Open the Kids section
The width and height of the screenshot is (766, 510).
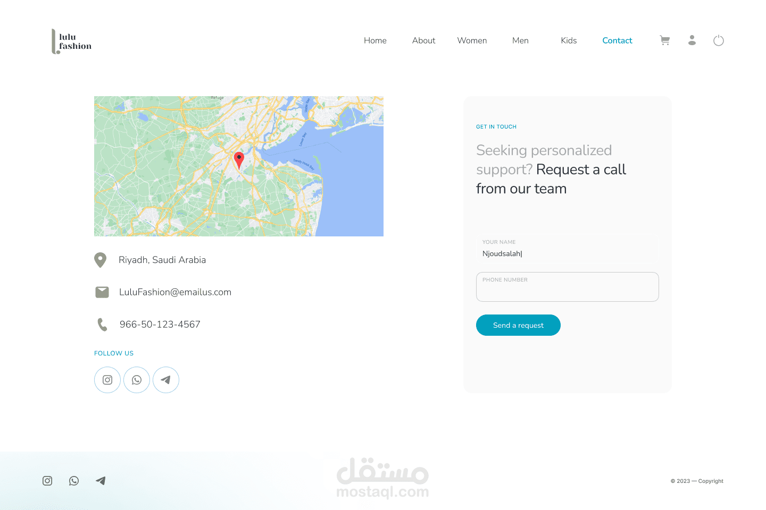pyautogui.click(x=569, y=40)
